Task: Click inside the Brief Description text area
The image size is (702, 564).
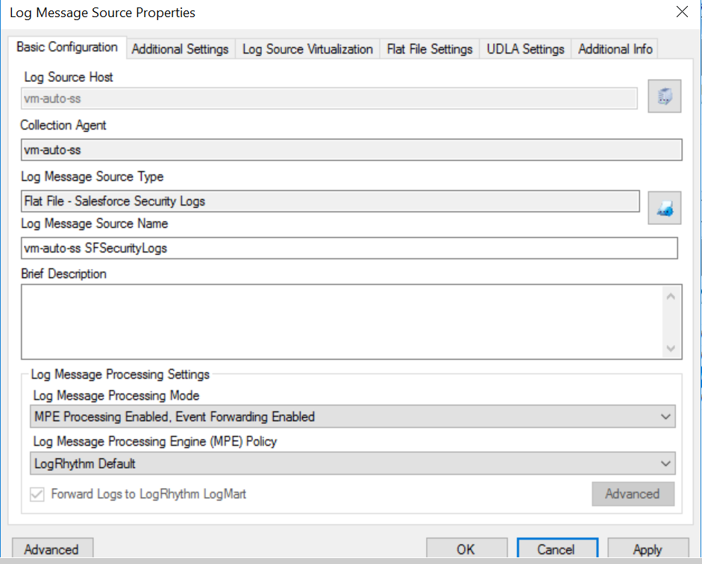Action: [341, 321]
